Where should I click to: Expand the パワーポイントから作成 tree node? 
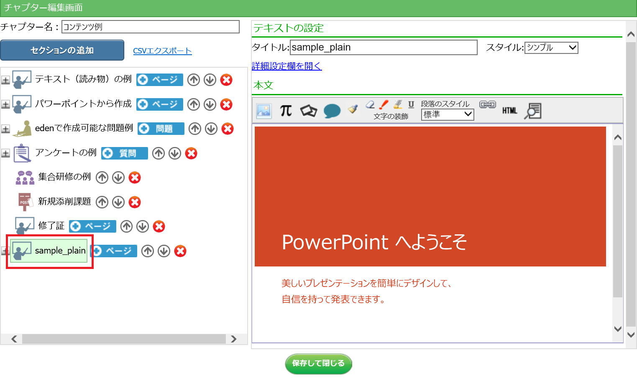(x=5, y=104)
